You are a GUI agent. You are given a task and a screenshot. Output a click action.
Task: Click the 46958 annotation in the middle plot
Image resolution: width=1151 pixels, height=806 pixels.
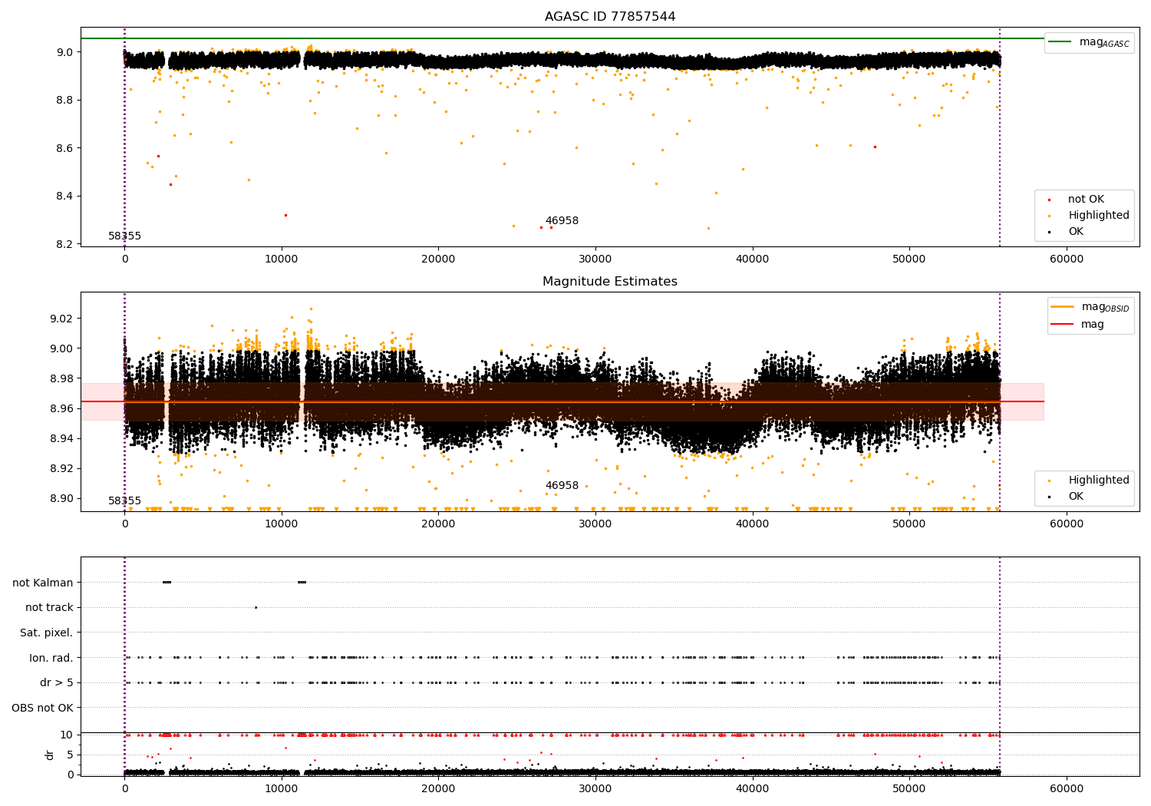coord(562,486)
